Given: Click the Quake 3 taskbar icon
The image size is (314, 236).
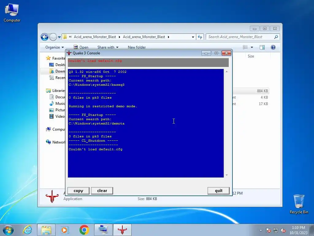Looking at the screenshot, I should pos(122,230).
